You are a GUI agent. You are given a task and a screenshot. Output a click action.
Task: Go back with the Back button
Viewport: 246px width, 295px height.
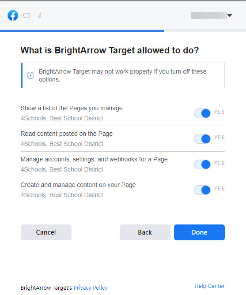145,232
